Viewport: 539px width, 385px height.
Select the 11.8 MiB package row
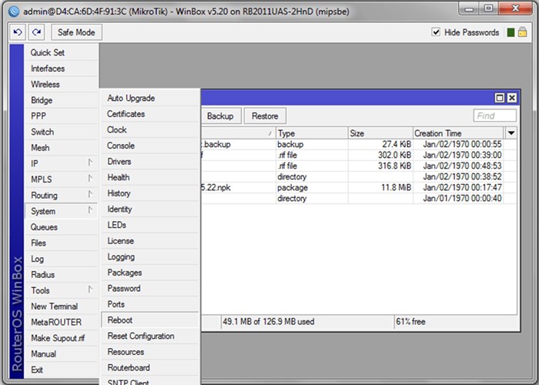(359, 187)
